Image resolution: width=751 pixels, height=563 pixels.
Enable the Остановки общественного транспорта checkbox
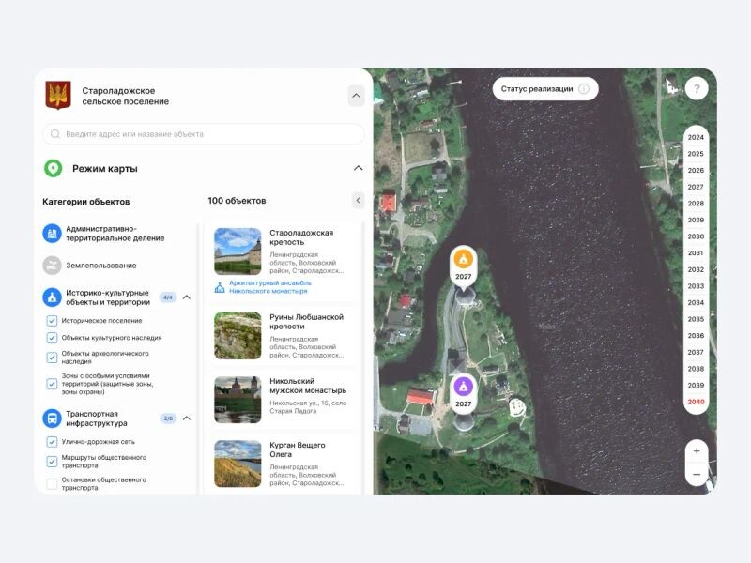point(53,484)
